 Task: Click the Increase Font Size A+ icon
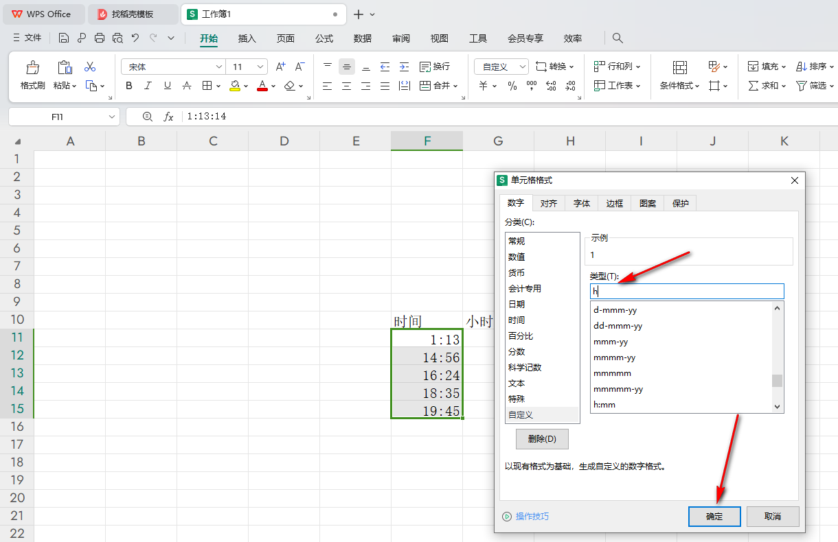280,67
